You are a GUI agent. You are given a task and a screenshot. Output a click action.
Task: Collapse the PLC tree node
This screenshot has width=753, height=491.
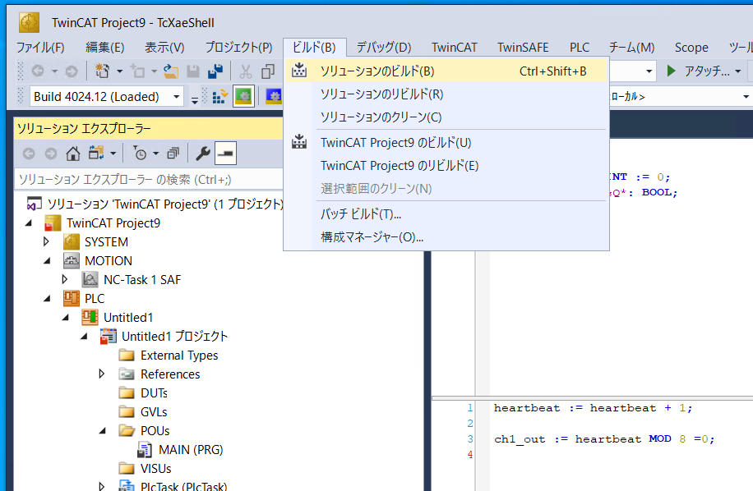click(47, 298)
